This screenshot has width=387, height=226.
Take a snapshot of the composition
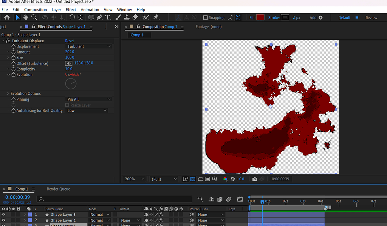(x=255, y=179)
